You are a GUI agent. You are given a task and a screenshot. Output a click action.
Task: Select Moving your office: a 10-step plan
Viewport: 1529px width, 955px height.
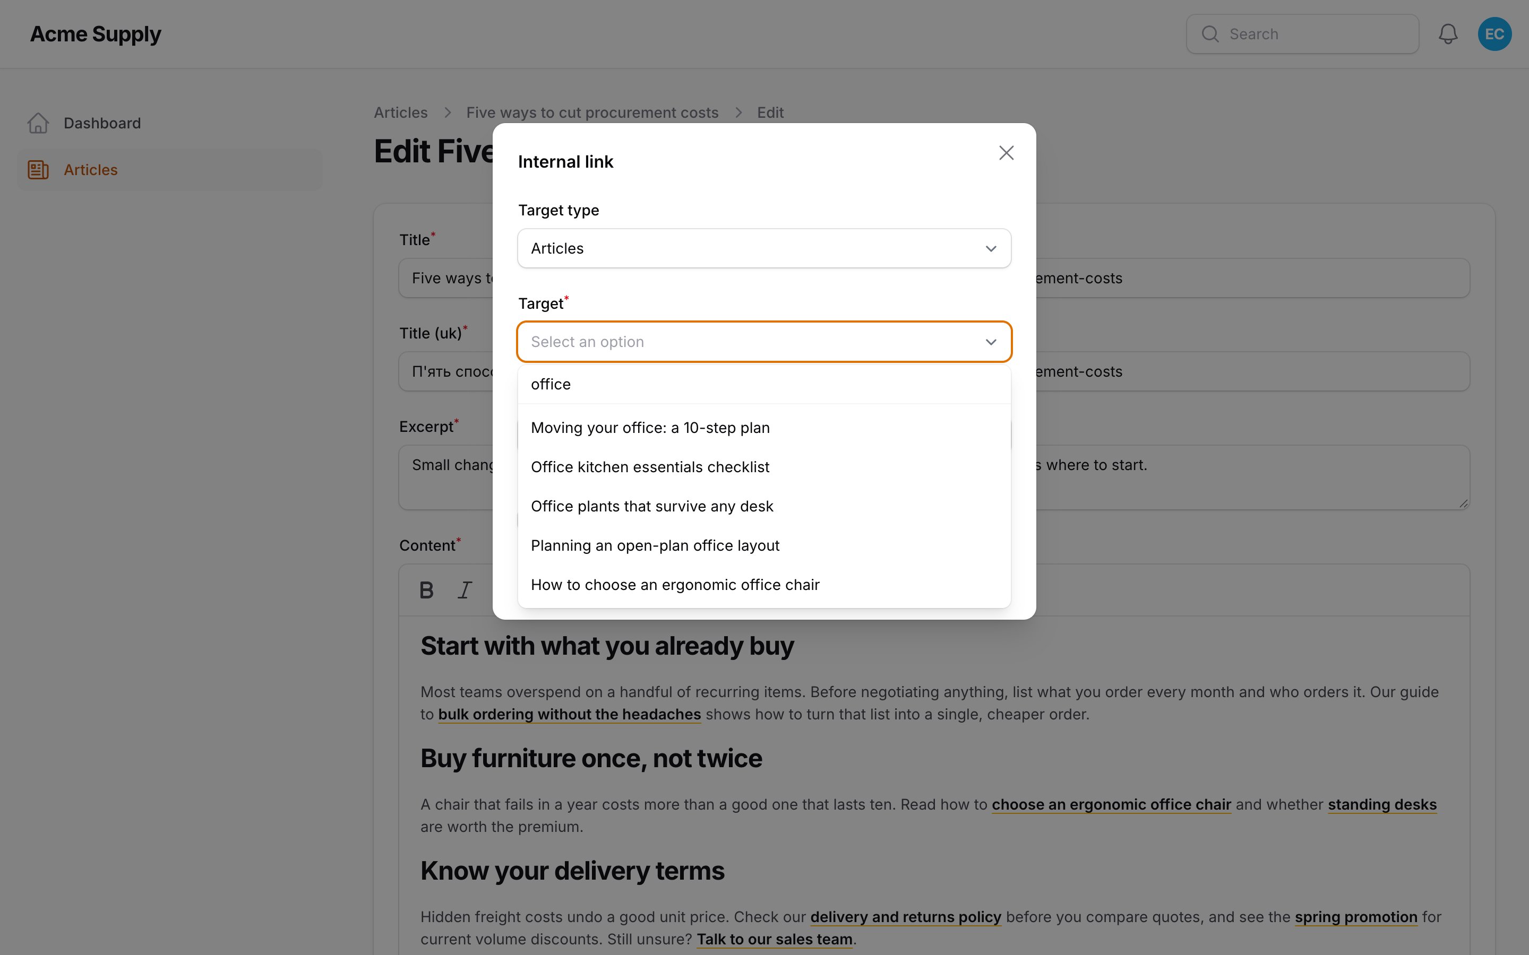[764, 428]
